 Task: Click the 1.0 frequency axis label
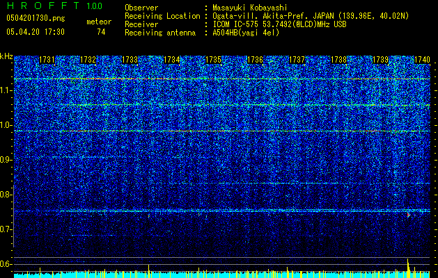pyautogui.click(x=6, y=125)
